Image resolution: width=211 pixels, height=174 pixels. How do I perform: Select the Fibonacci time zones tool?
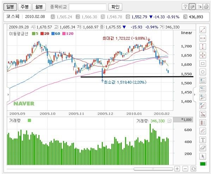(203, 123)
